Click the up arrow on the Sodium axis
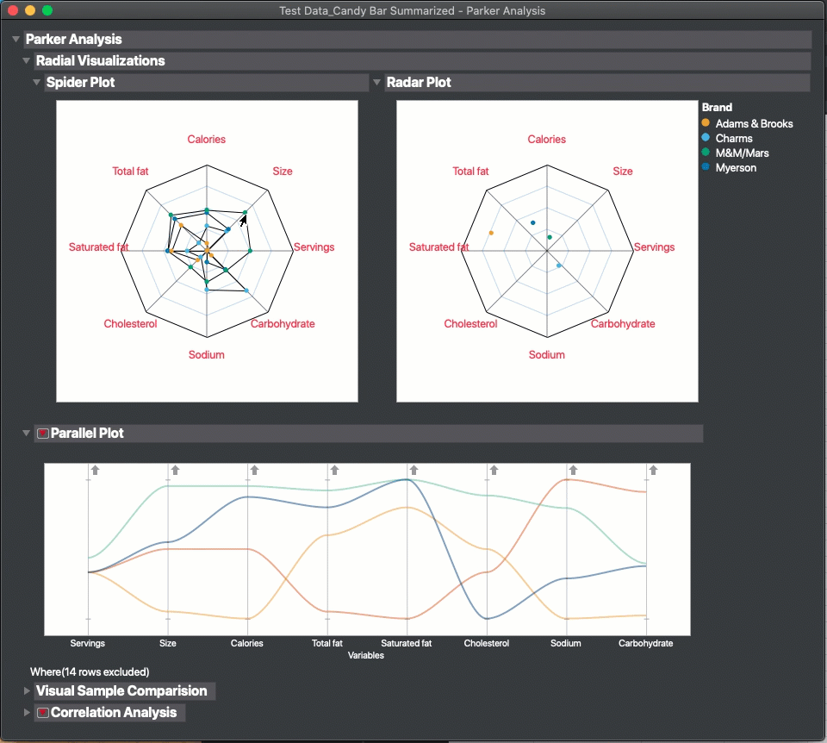Screen dimensions: 827x743 (x=574, y=470)
